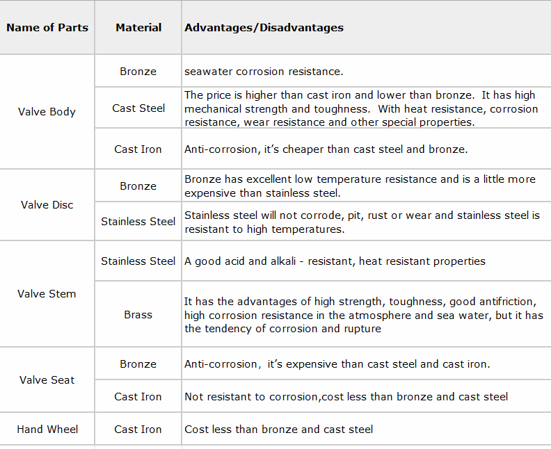Click the text starting "Not resistant to corrosion"
551x449 pixels.
(x=346, y=397)
